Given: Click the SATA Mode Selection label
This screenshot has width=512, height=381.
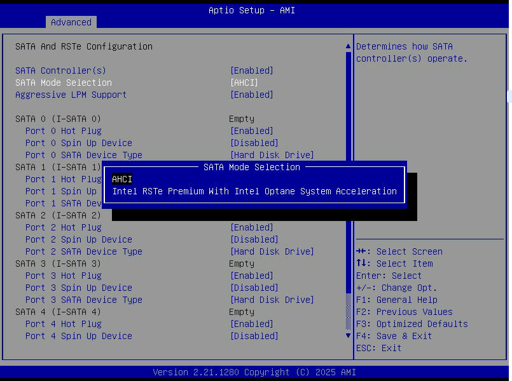Looking at the screenshot, I should point(64,83).
